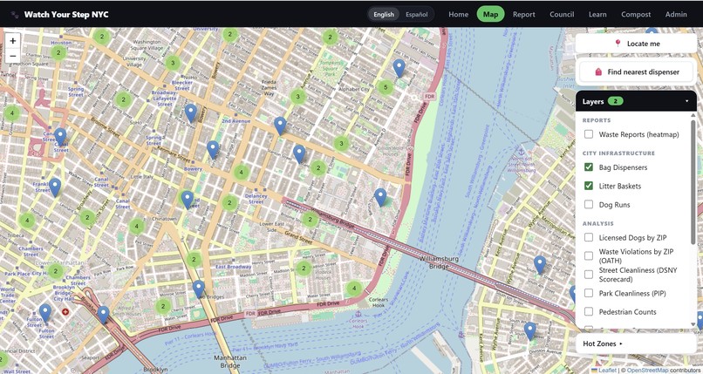Click the green 2 badge beside Layers
Image resolution: width=703 pixels, height=374 pixels.
pos(616,101)
